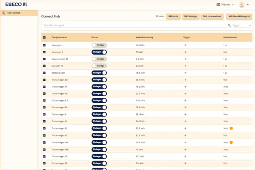The image size is (255, 170).
Task: Click the EBECO logo
Action: click(x=16, y=4)
